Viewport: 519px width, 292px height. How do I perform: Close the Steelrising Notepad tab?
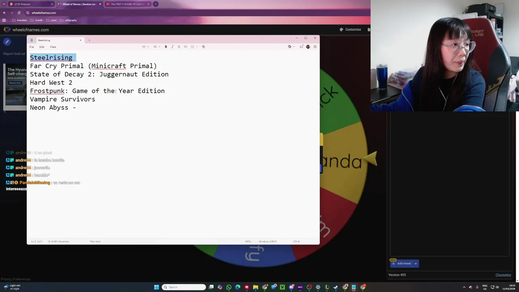point(80,40)
